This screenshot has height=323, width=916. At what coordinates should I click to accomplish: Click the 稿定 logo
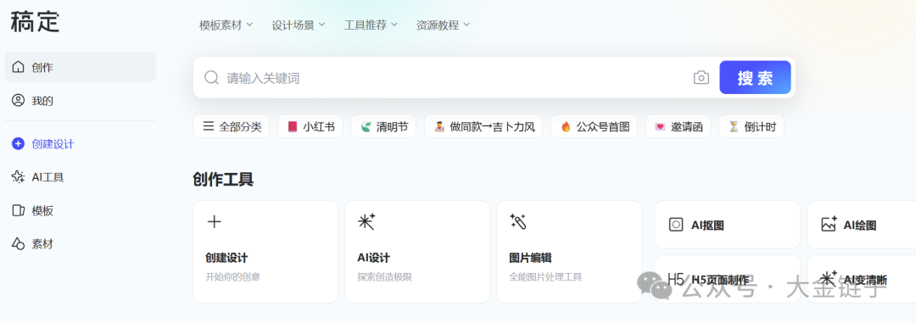[35, 21]
